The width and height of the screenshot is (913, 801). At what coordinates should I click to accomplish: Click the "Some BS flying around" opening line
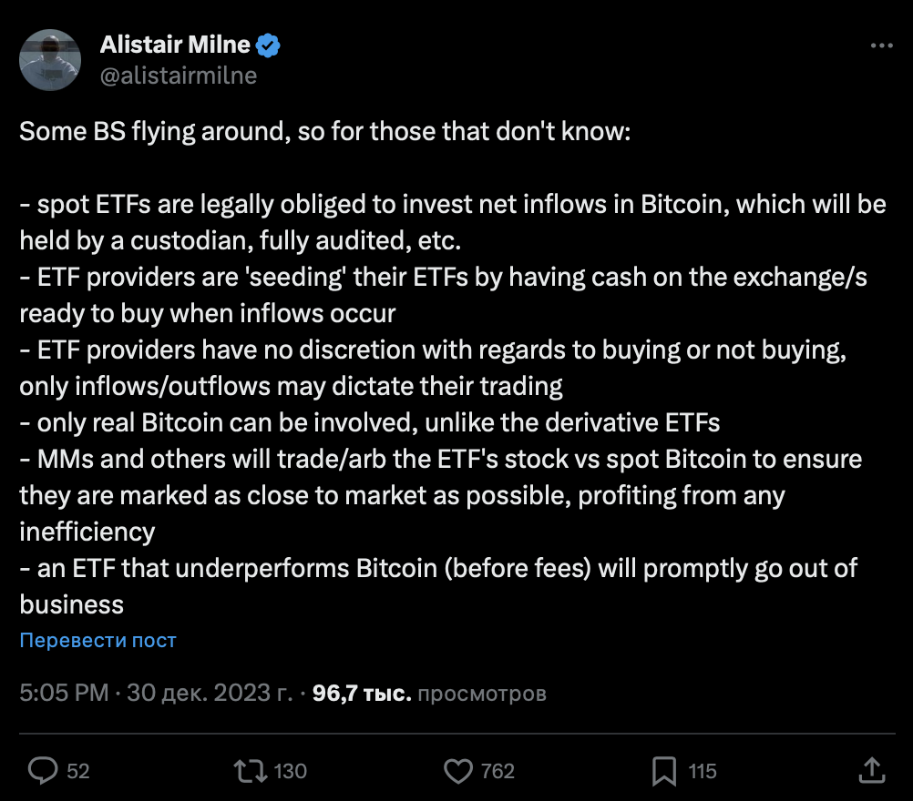tap(323, 131)
